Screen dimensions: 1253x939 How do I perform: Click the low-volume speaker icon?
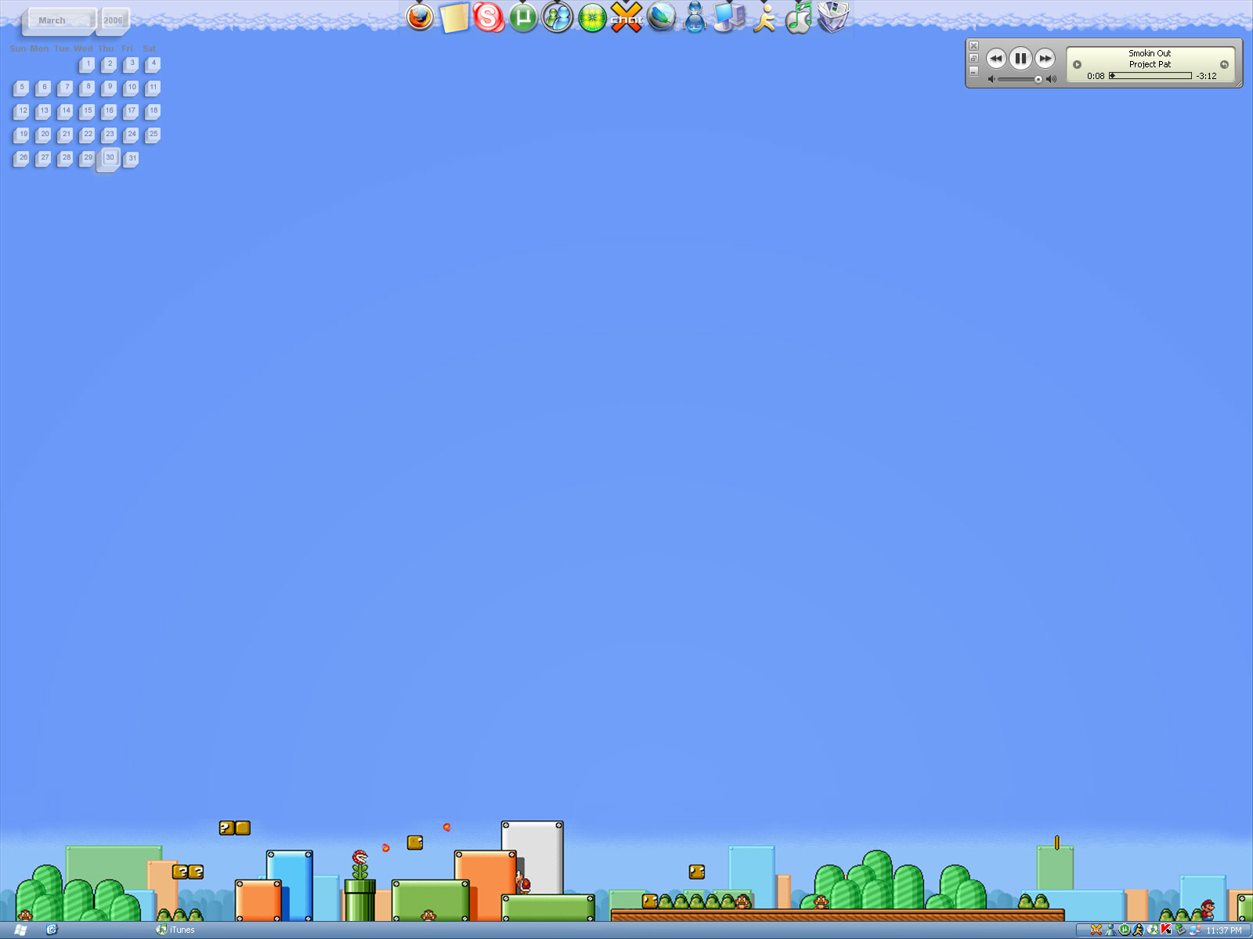(x=991, y=79)
